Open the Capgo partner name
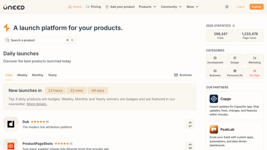Viewport: 267px width, 150px height. (x=226, y=99)
